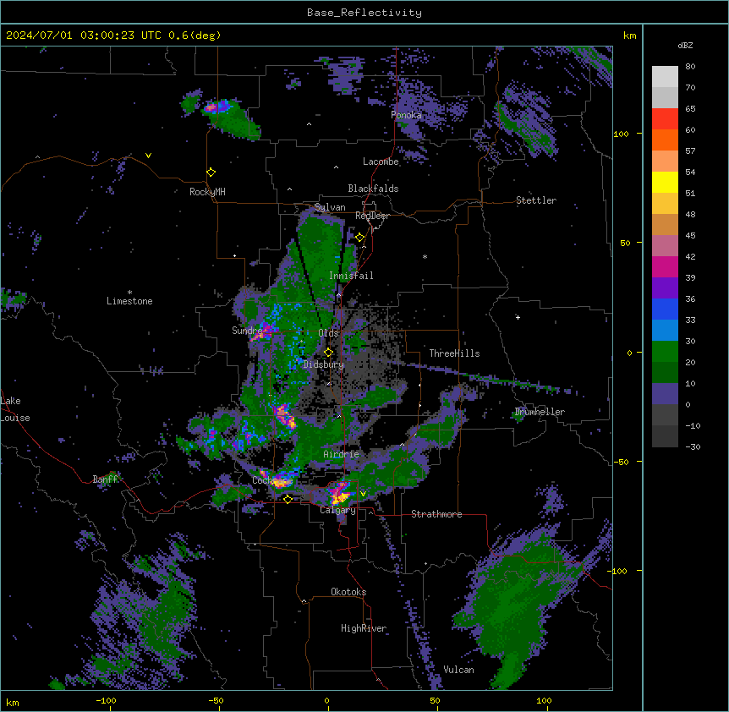Select the Blackfalds label
This screenshot has width=729, height=712.
[373, 189]
